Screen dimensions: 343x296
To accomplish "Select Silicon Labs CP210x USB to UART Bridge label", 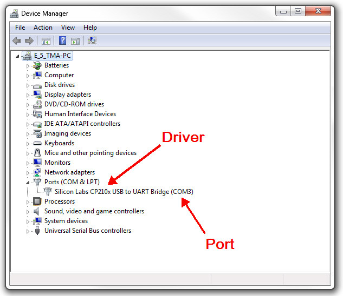I will (124, 192).
